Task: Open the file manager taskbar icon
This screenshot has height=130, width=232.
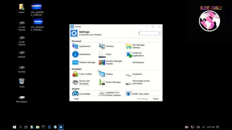Action: coord(38,127)
